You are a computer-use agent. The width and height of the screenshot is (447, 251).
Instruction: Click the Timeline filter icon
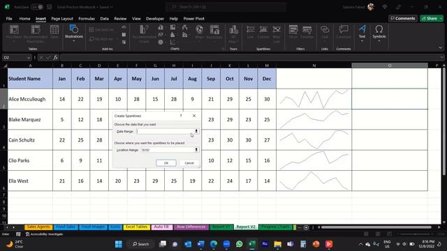click(x=307, y=31)
